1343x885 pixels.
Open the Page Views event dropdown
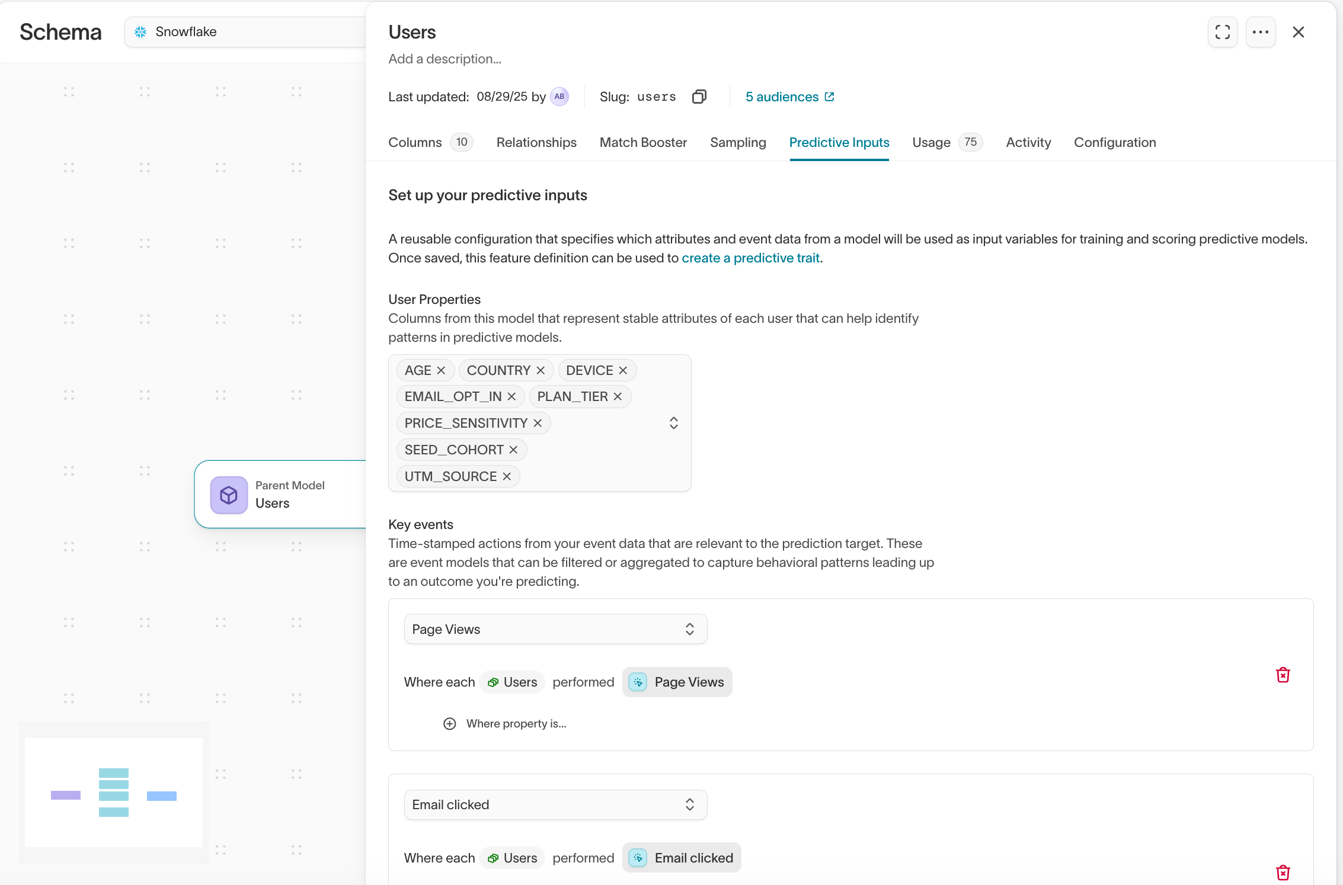[555, 629]
